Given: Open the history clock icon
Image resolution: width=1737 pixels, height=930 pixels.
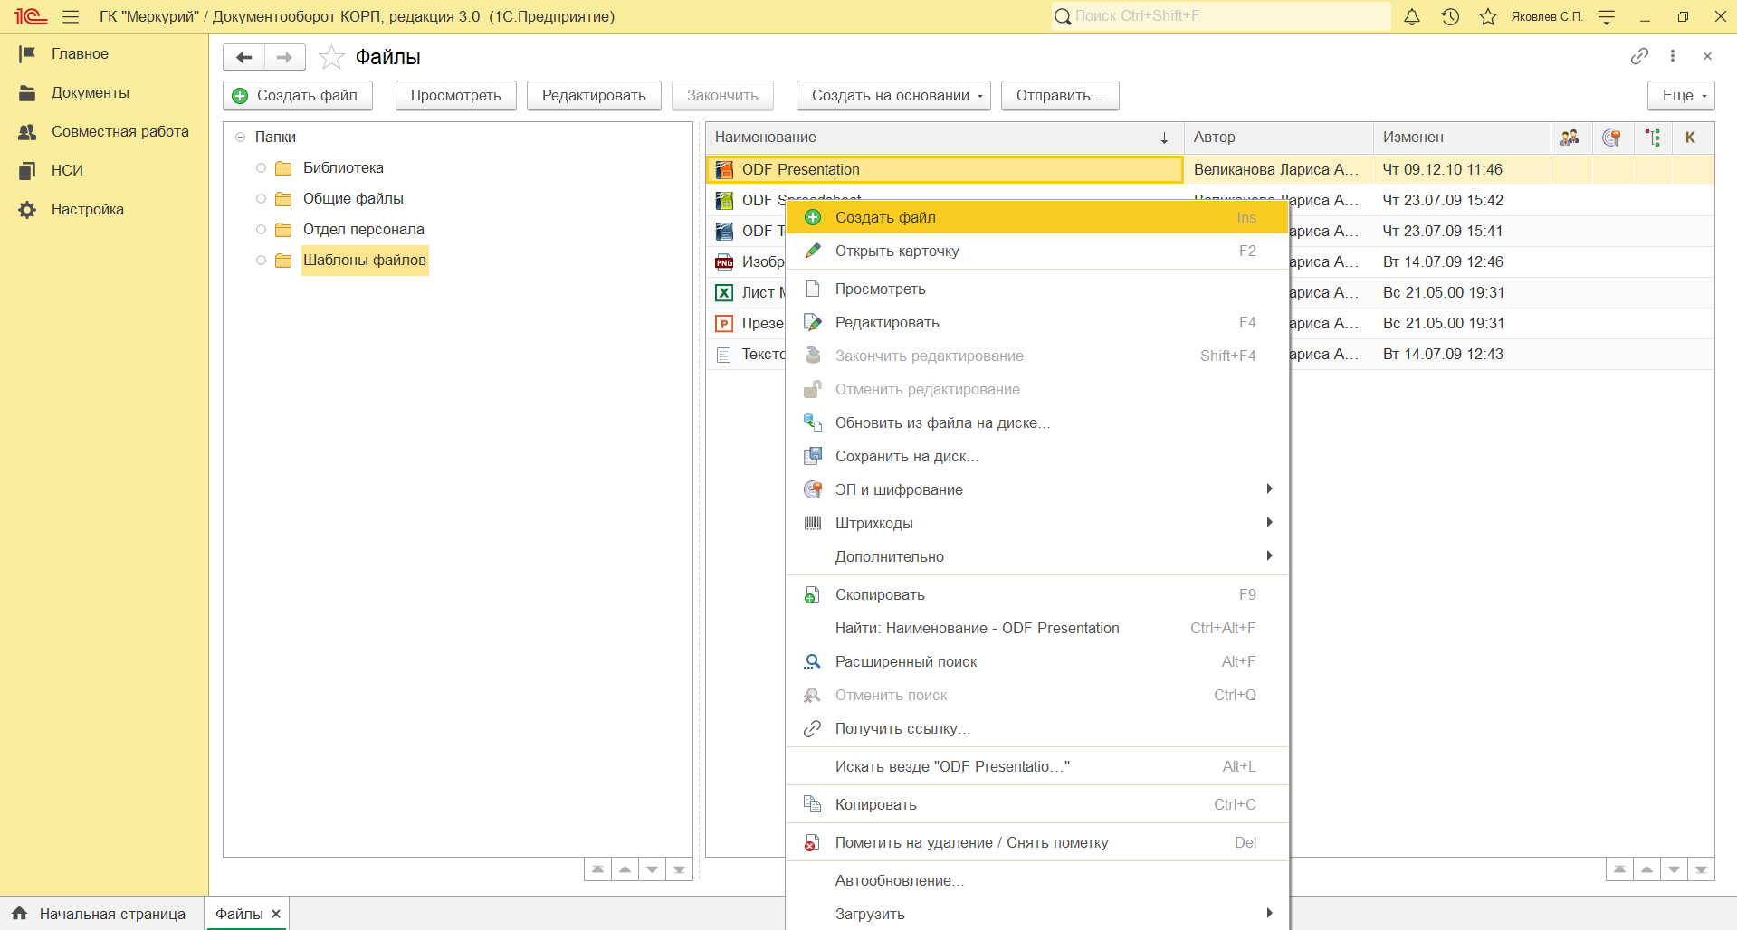Looking at the screenshot, I should tap(1450, 16).
